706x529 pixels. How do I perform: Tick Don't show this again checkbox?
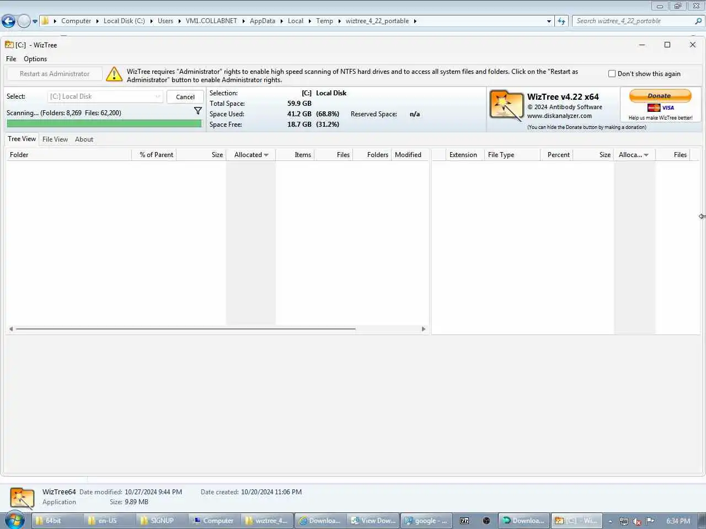pos(612,74)
